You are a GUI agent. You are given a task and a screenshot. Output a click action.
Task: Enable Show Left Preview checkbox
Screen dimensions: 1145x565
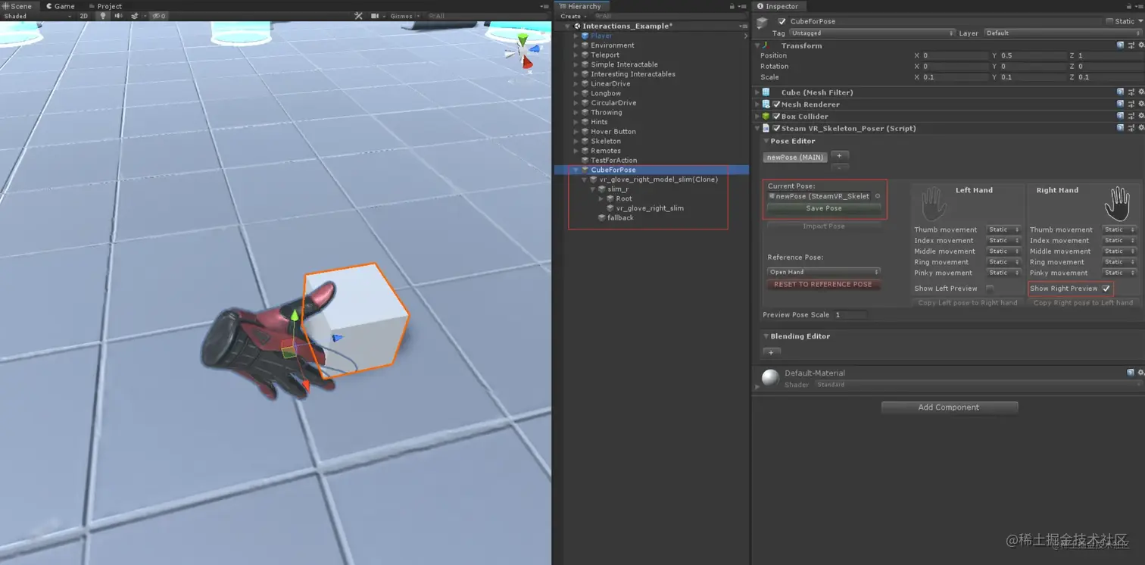coord(990,289)
